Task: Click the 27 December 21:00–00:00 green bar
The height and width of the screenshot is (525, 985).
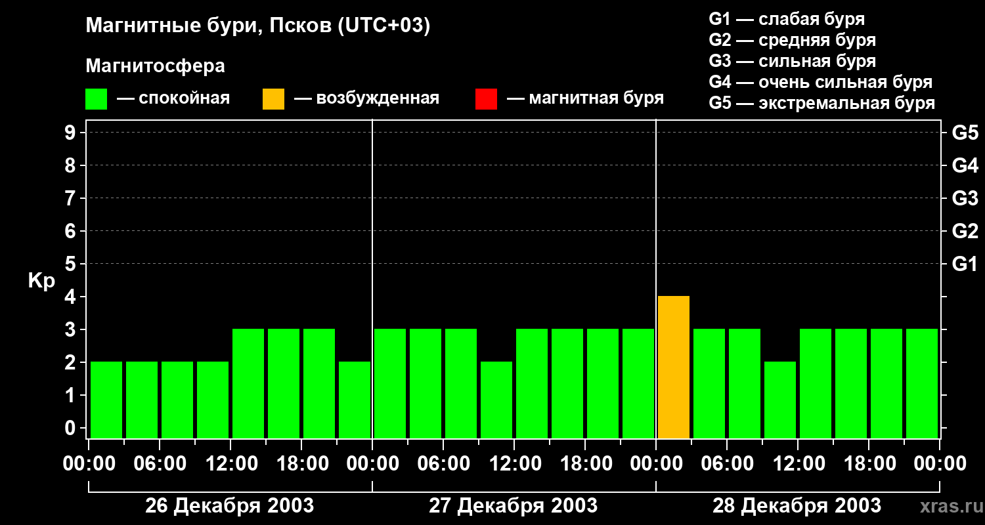Action: click(638, 384)
